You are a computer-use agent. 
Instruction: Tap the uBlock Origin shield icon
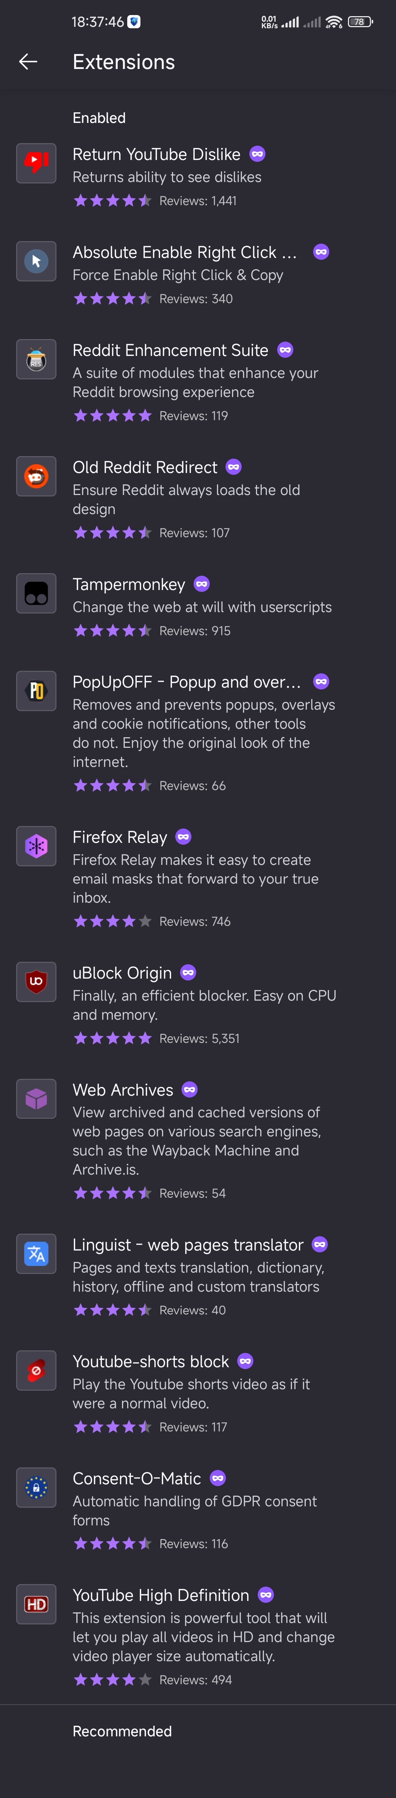pos(36,982)
